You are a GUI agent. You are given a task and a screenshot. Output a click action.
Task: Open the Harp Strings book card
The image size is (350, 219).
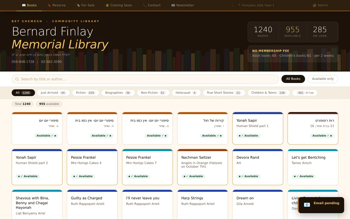pyautogui.click(x=202, y=204)
